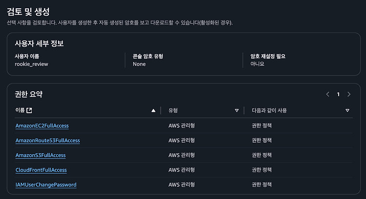Image resolution: width=366 pixels, height=199 pixels.
Task: Sort by name using the ascending triangle
Action: 153,110
